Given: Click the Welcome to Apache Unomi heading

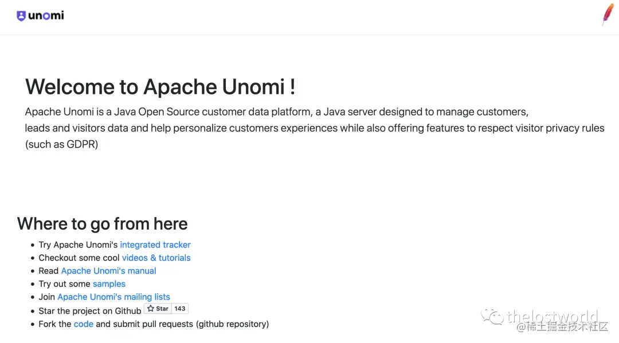Looking at the screenshot, I should pos(160,87).
